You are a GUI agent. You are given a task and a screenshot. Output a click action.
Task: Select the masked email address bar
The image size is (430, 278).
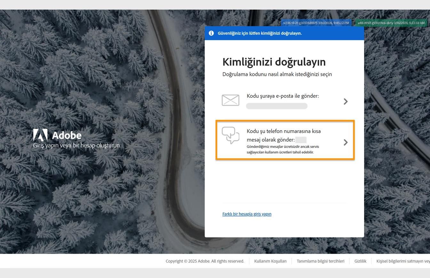[277, 106]
